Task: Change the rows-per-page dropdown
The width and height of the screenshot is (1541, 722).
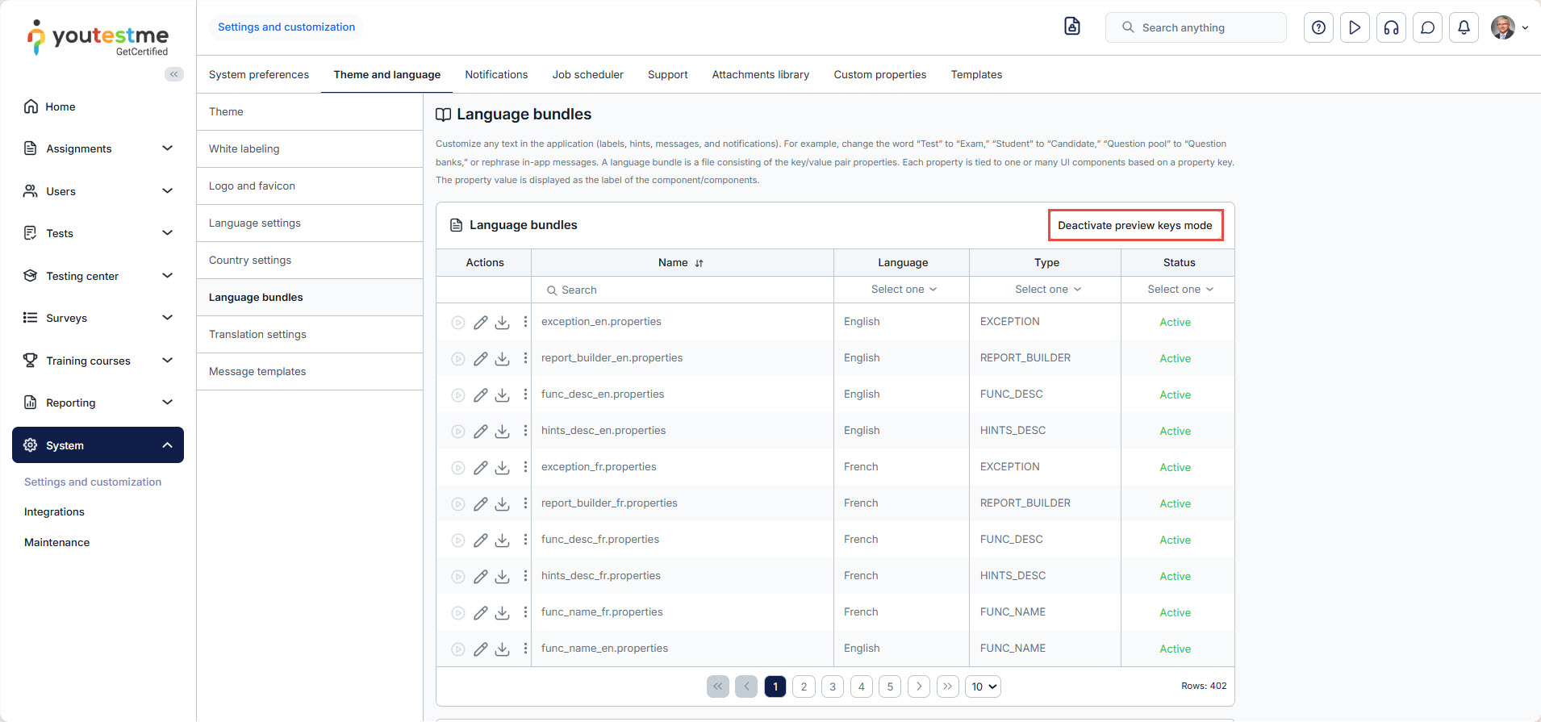Action: (x=983, y=687)
